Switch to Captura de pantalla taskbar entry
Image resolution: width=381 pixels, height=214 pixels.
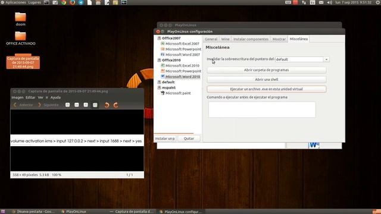[x=132, y=212]
